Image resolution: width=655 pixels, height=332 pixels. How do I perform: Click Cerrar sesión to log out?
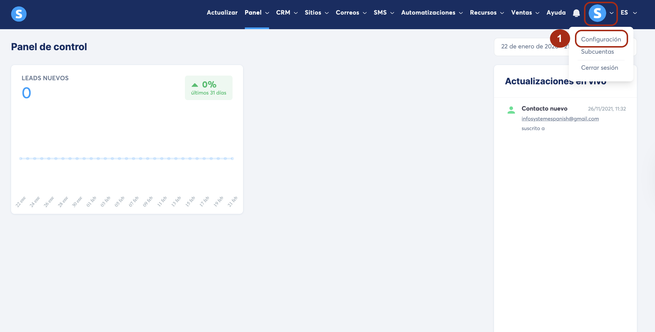pos(599,68)
